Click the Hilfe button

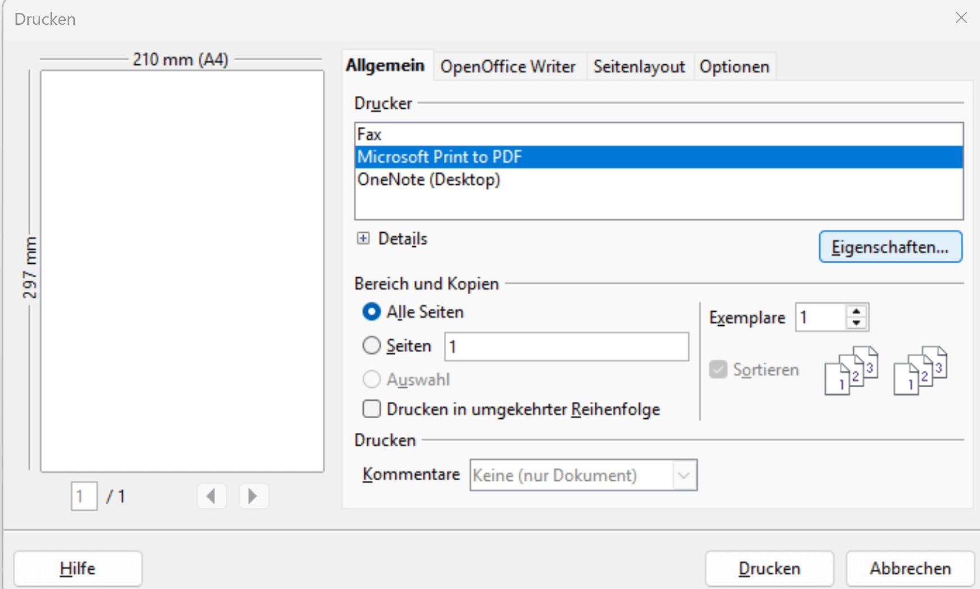coord(78,568)
